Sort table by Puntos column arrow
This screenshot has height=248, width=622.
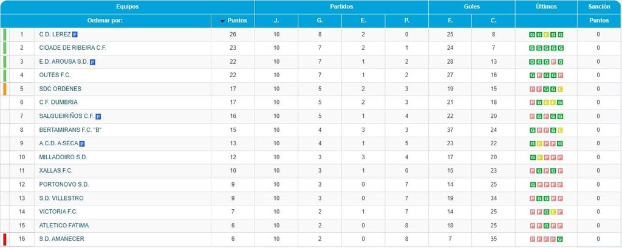pyautogui.click(x=224, y=21)
